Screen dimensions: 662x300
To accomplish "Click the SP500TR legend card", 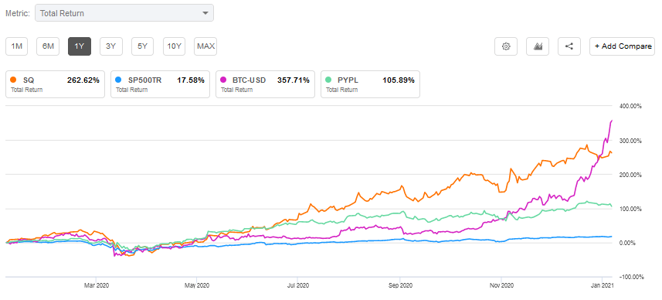I will point(160,84).
